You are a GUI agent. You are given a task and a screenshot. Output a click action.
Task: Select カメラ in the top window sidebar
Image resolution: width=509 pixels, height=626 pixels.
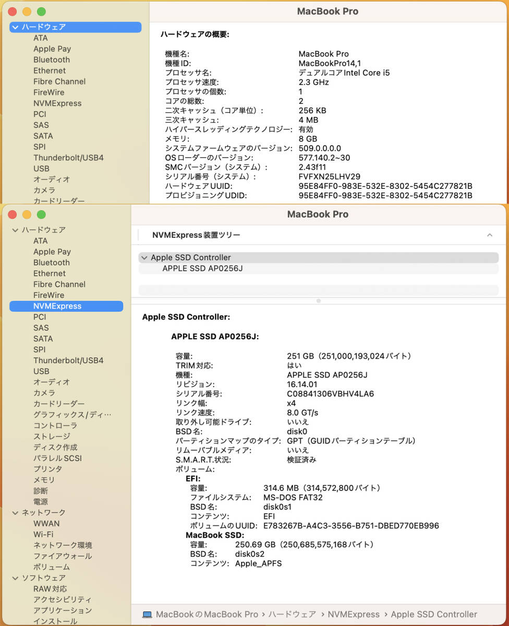click(x=44, y=190)
